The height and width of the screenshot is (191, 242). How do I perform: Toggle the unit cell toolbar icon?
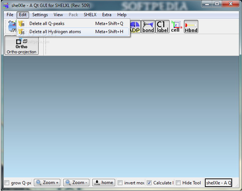pos(177,26)
